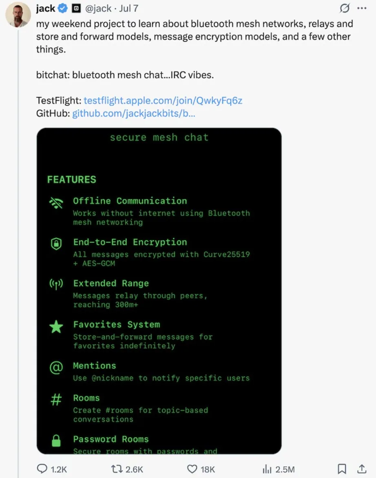Repost using the 2.6K retweet icon
This screenshot has width=376, height=478.
tap(117, 469)
